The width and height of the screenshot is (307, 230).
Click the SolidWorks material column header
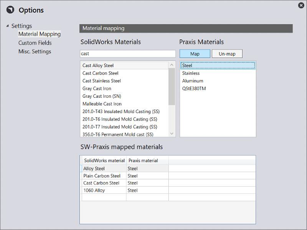104,161
